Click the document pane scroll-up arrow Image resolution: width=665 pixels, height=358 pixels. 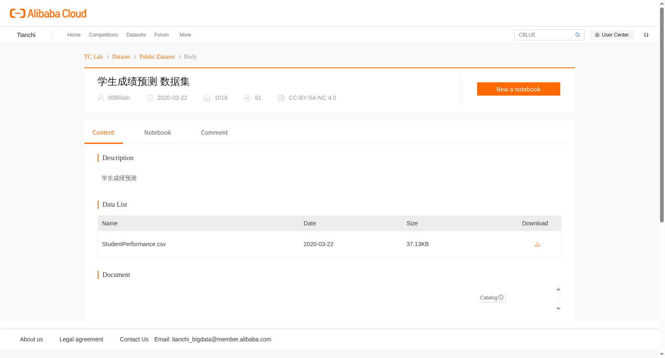[x=558, y=289]
